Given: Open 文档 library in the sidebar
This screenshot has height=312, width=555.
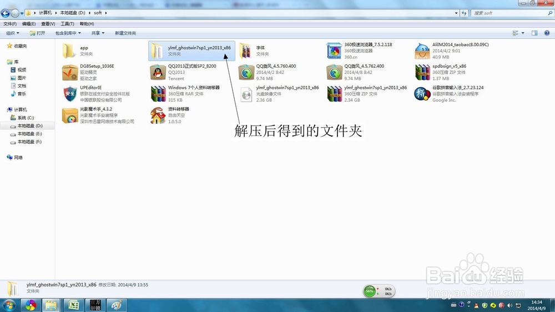Looking at the screenshot, I should (x=22, y=85).
